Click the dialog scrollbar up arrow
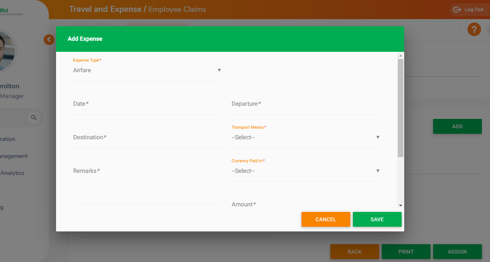490x262 pixels. coord(400,56)
